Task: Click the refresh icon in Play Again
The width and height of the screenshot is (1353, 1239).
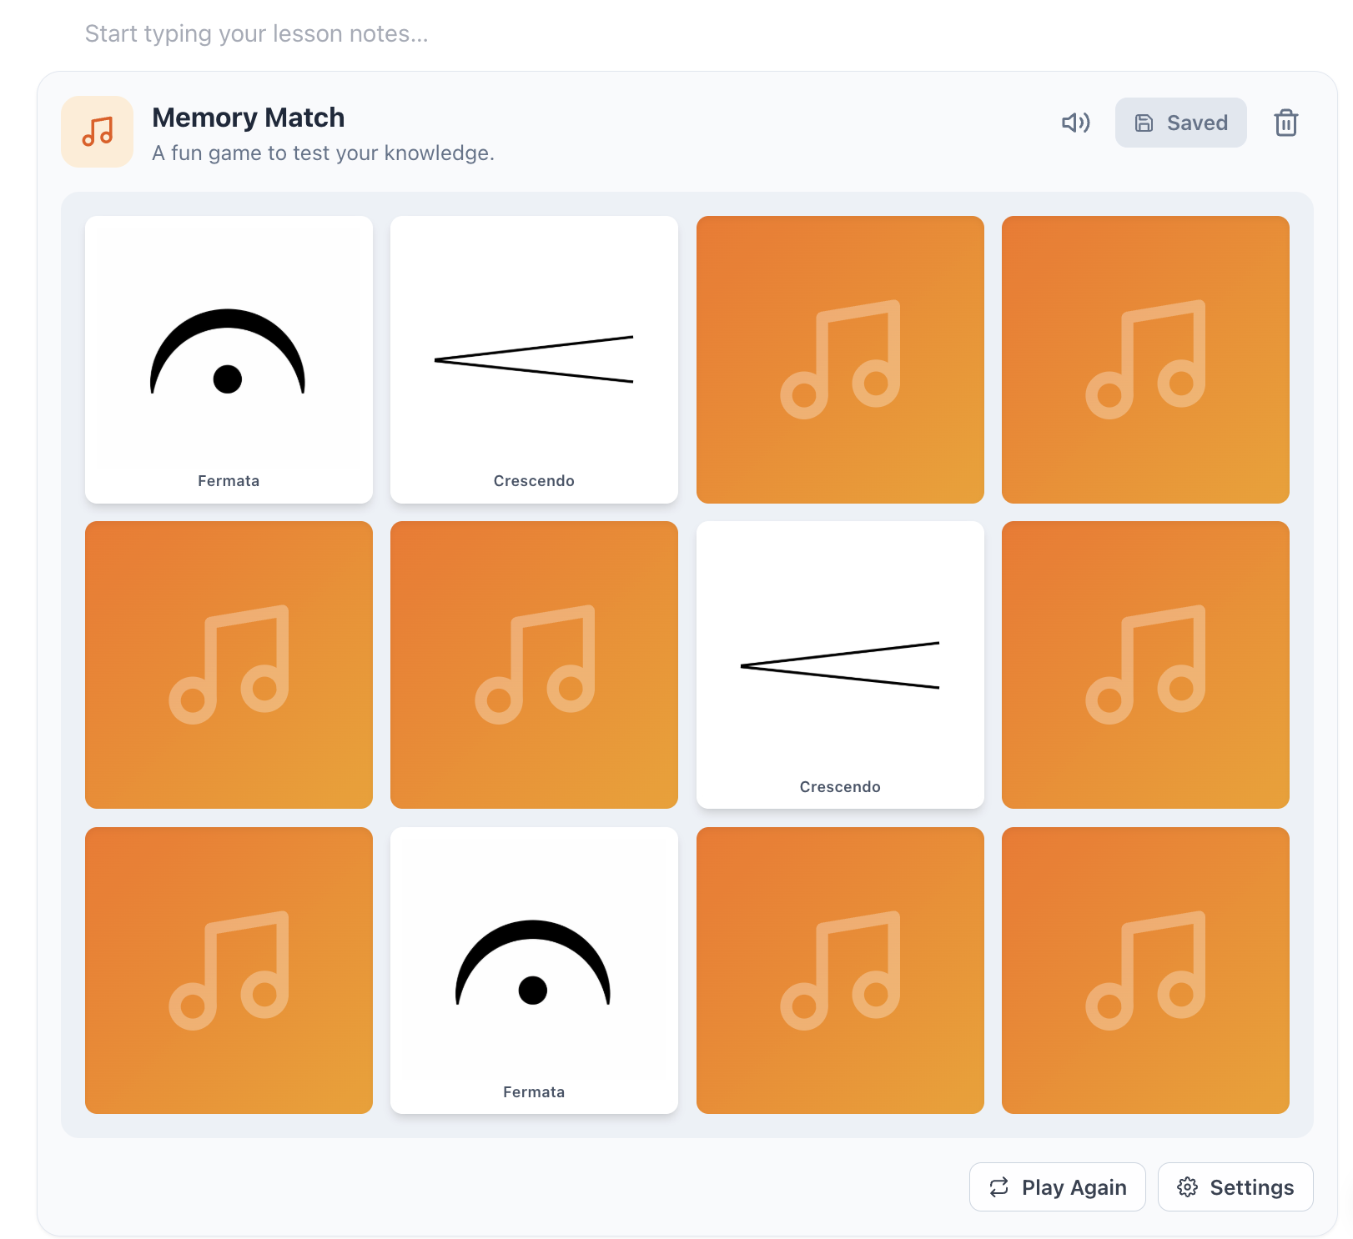Action: point(1000,1186)
